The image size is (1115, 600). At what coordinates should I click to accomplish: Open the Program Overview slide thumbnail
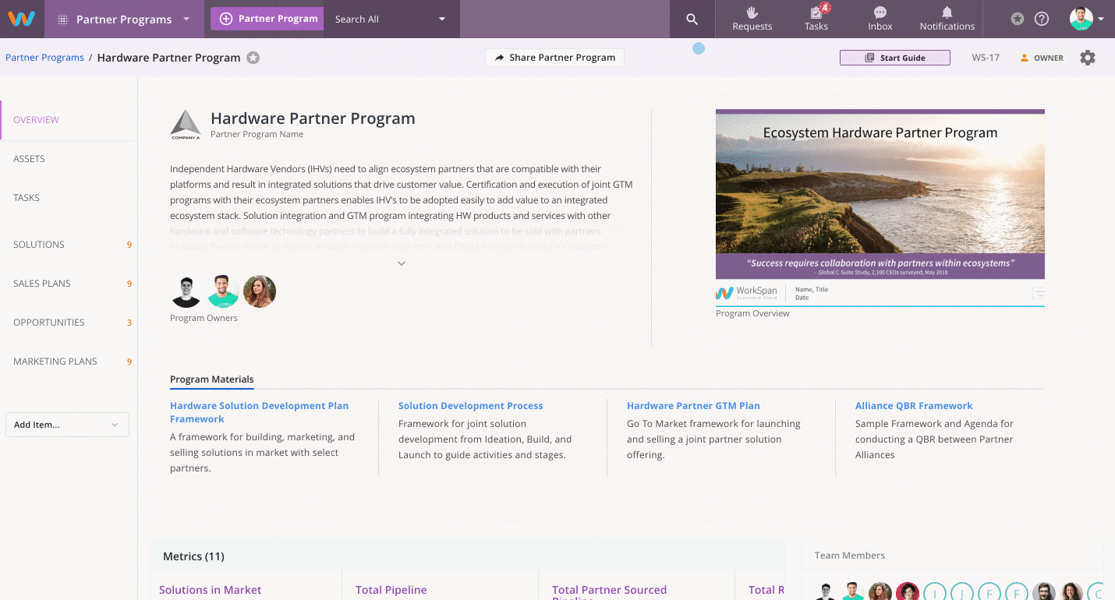click(880, 208)
